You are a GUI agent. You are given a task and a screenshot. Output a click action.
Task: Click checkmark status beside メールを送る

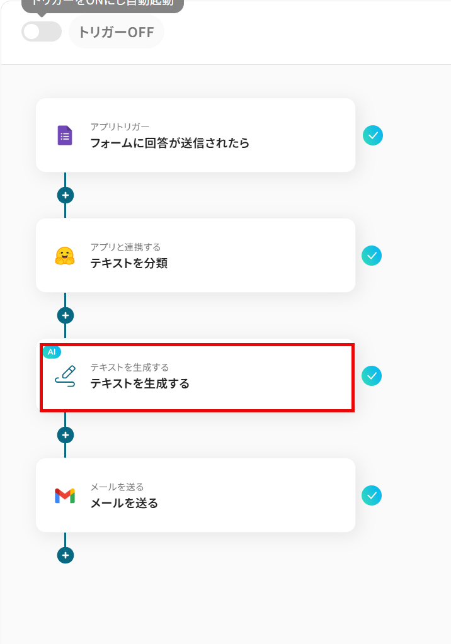(x=372, y=495)
